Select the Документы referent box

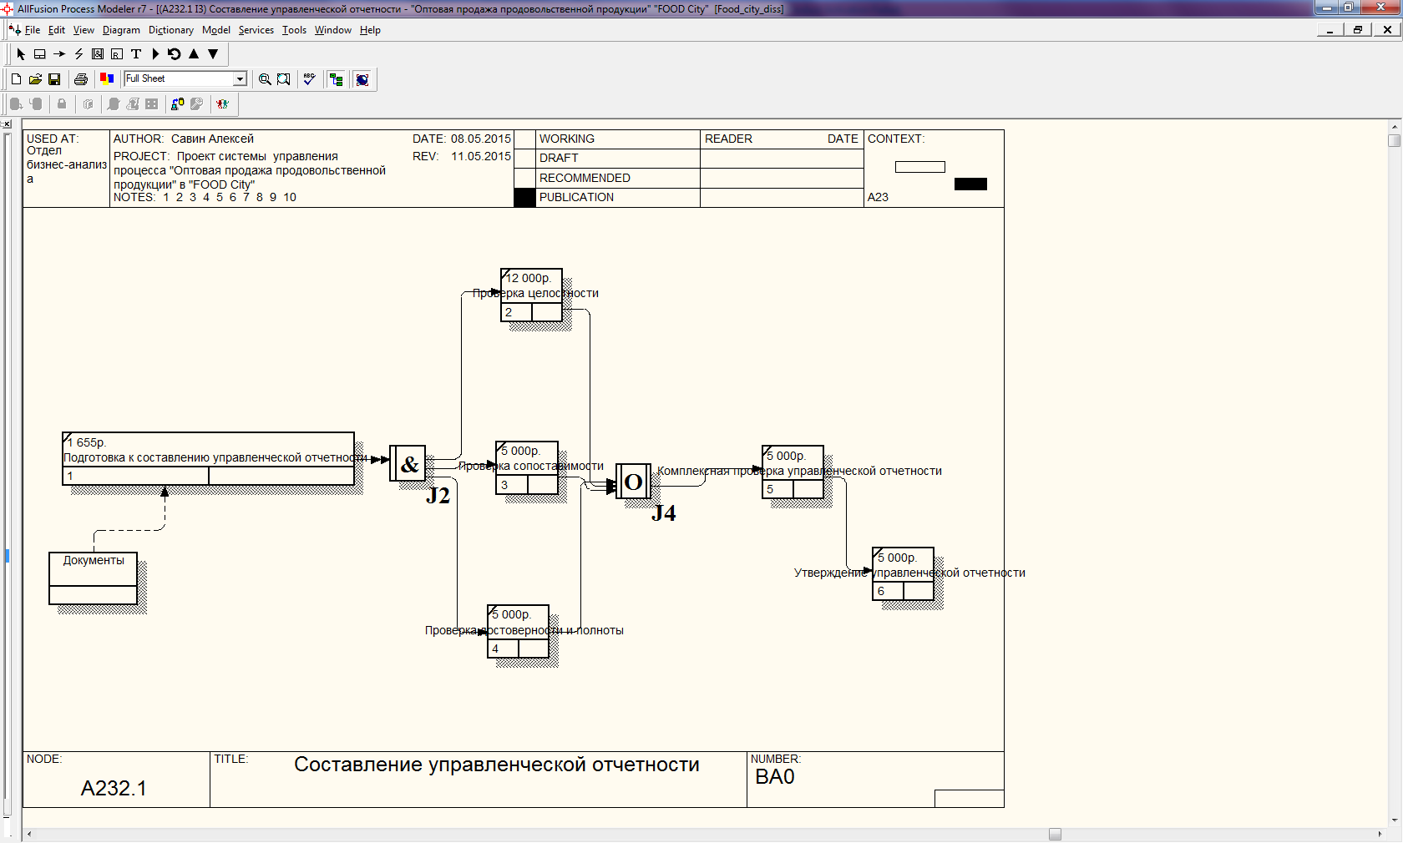click(x=93, y=578)
